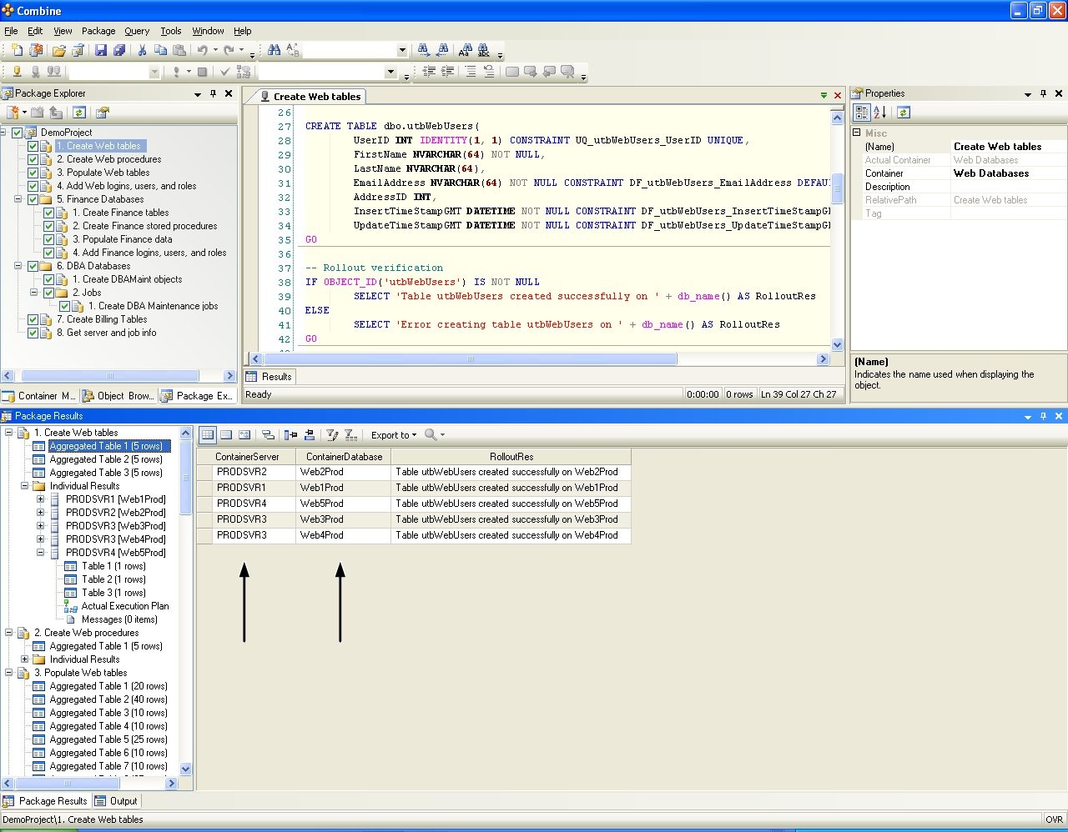Viewport: 1068px width, 832px height.
Task: Click the Properties alphabetical sort icon
Action: tap(879, 113)
